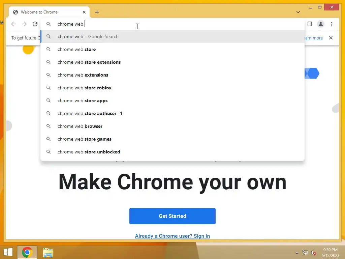Click the Learn more link in info bar
Screen dimensions: 345x259
tap(313, 38)
